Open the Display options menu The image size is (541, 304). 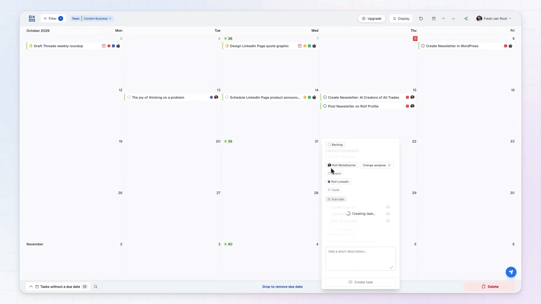401,19
